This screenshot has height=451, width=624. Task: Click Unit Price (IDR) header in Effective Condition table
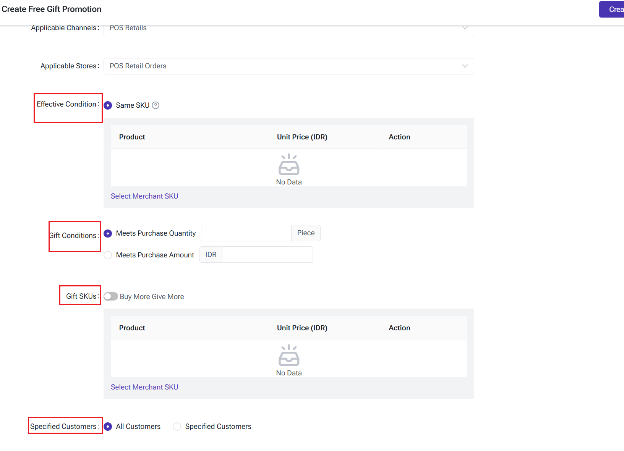click(x=302, y=137)
